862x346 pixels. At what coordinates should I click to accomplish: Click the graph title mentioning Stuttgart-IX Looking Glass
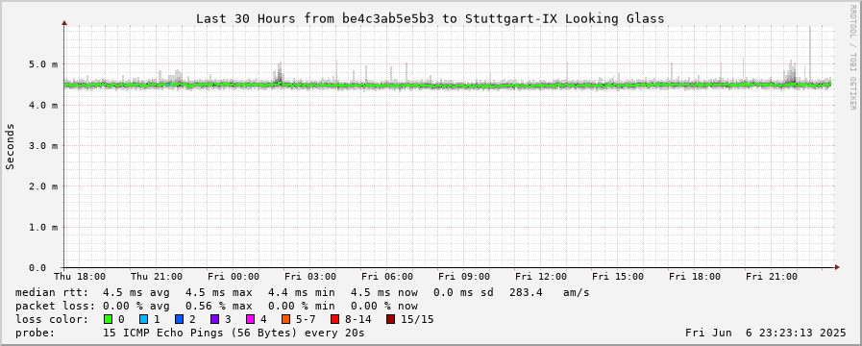click(430, 18)
